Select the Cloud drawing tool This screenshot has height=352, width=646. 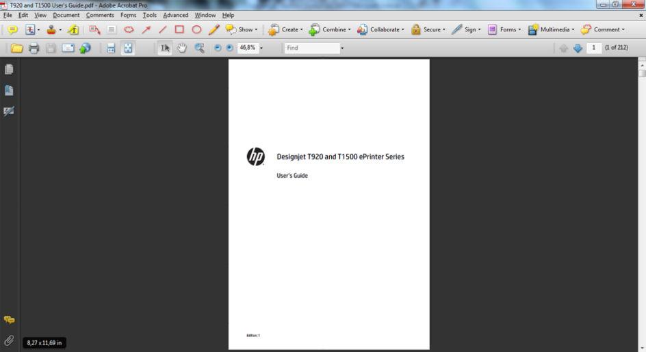[x=129, y=29]
